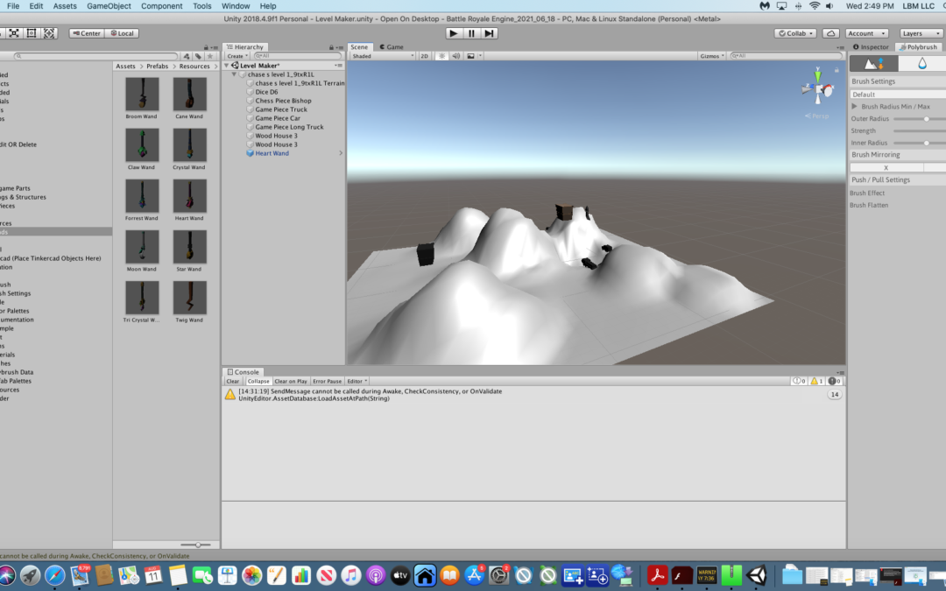
Task: Toggle scene lighting sun icon
Action: (441, 55)
